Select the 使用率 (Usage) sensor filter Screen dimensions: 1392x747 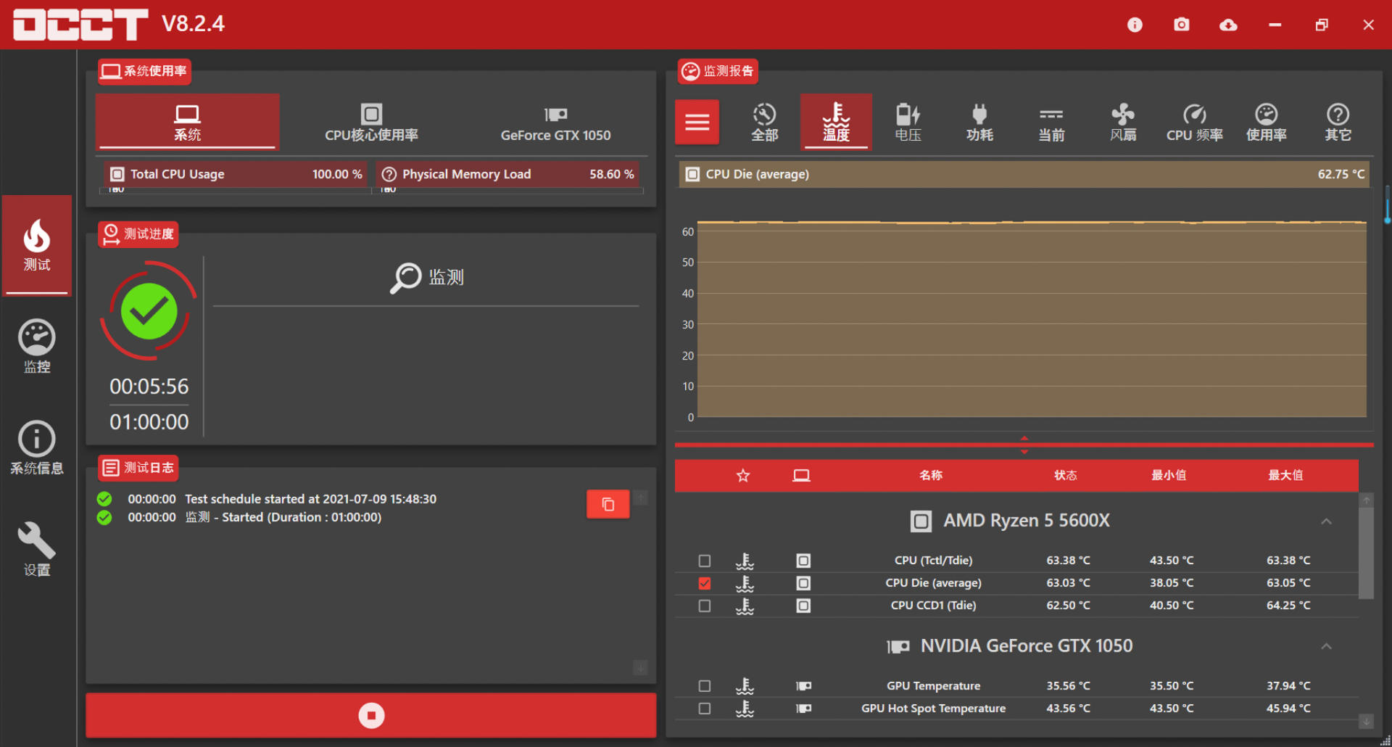point(1266,122)
